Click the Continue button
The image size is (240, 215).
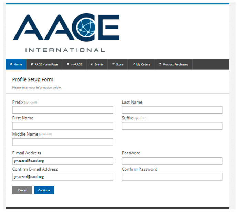tap(44, 190)
